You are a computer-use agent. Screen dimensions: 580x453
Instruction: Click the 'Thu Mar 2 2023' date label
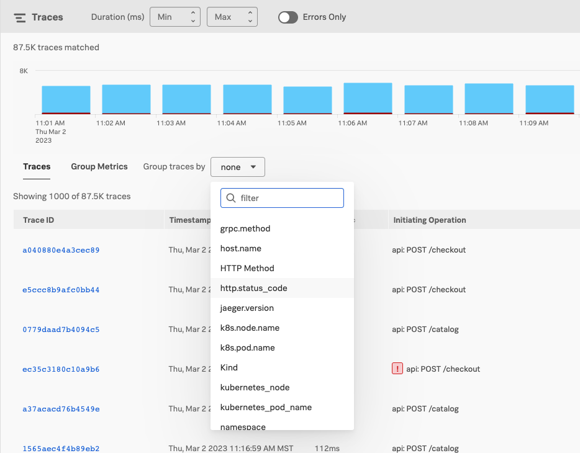coord(51,136)
